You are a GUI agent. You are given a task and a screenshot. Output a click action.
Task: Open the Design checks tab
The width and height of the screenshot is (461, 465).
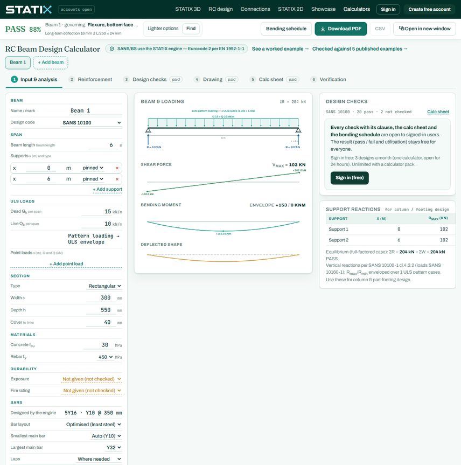tap(152, 80)
